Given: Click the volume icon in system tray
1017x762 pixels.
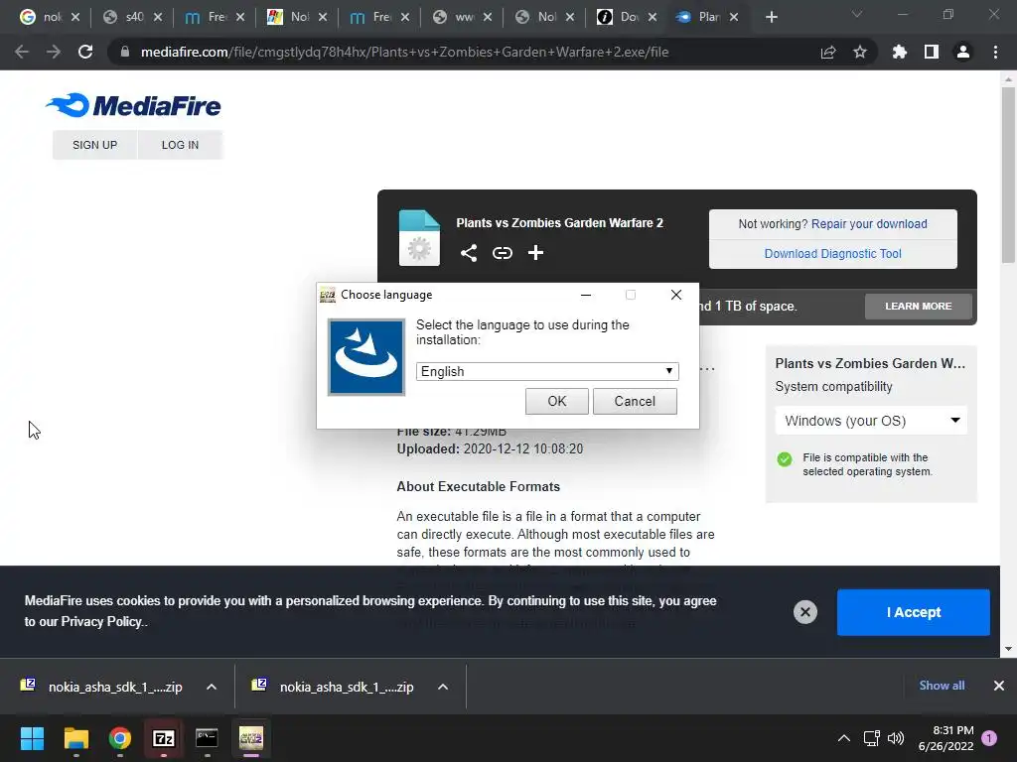Looking at the screenshot, I should pos(896,738).
